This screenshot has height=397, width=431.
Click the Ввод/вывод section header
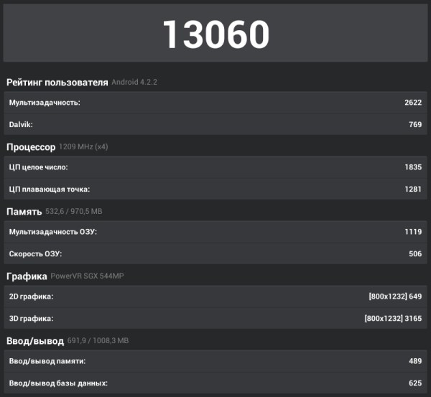point(32,340)
